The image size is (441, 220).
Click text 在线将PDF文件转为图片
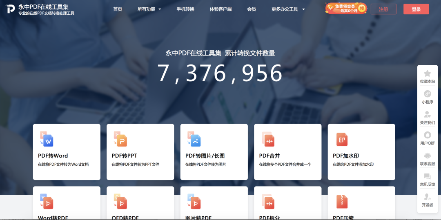tap(205, 164)
